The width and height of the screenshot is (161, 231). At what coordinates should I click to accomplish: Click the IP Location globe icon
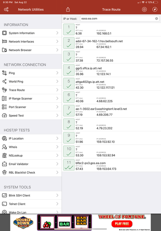(x=4, y=139)
